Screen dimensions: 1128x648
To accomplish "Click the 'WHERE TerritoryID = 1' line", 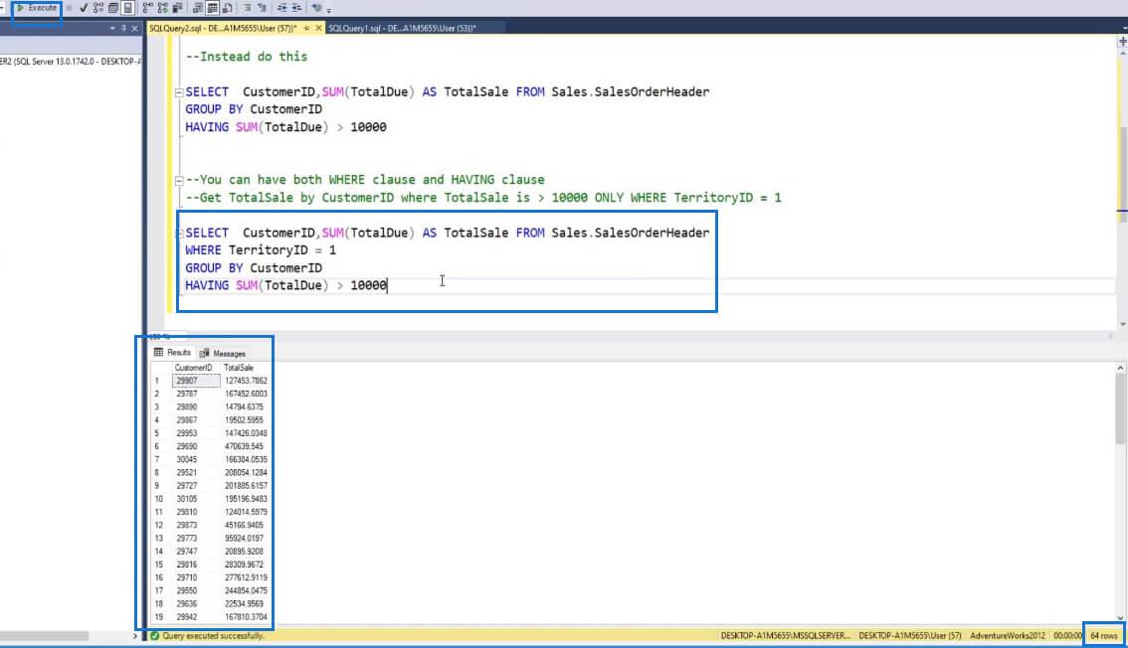I will pyautogui.click(x=261, y=250).
